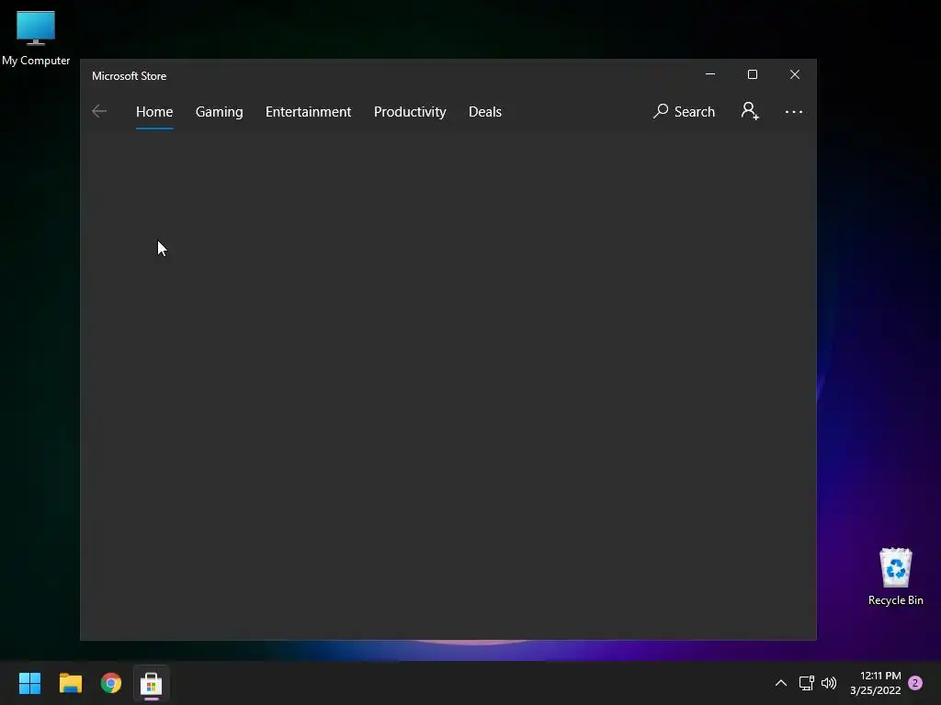
Task: Open notifications badge showing 2
Action: (915, 683)
